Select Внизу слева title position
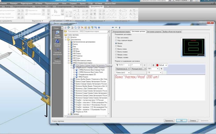 coord(116,49)
